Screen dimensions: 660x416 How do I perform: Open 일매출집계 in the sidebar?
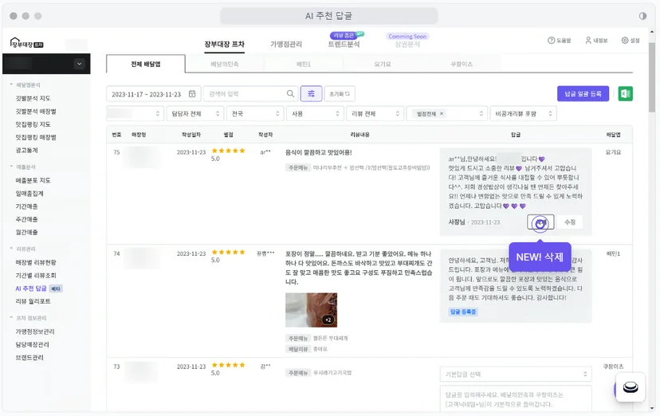point(29,193)
